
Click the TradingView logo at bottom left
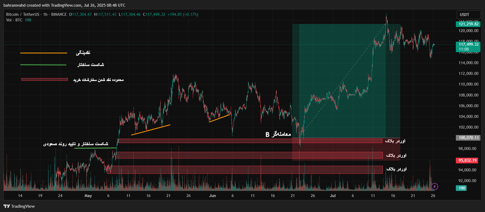coord(19,206)
